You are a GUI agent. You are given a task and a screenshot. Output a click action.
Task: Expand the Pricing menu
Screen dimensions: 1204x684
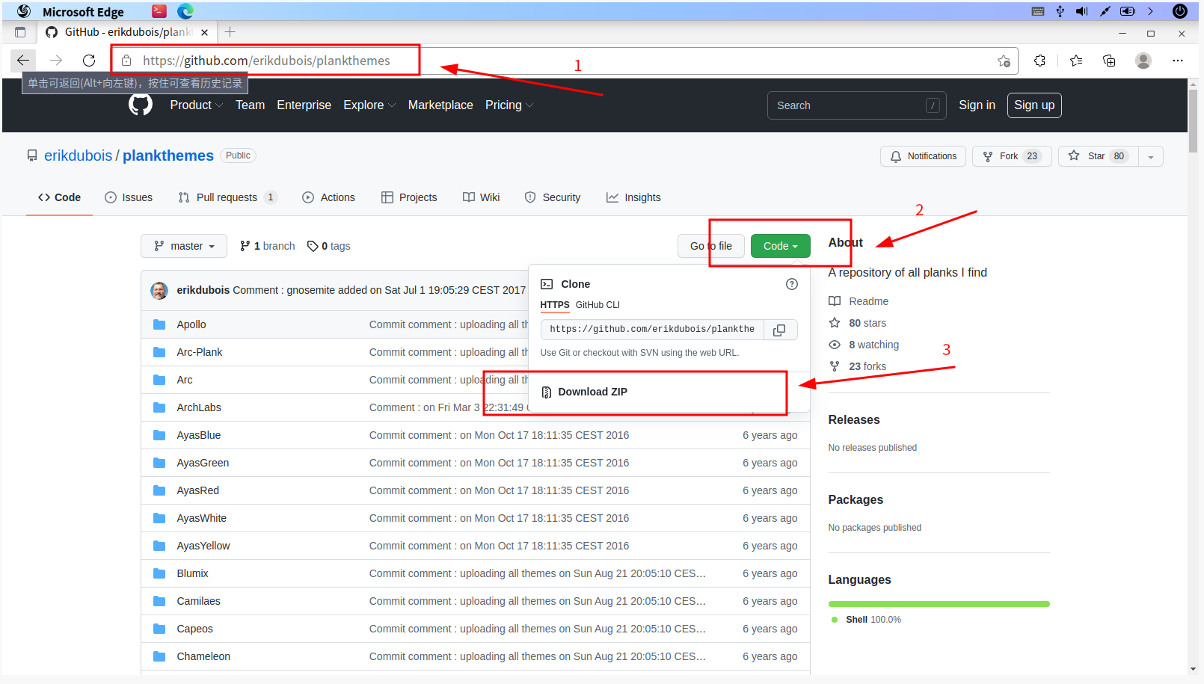click(509, 105)
